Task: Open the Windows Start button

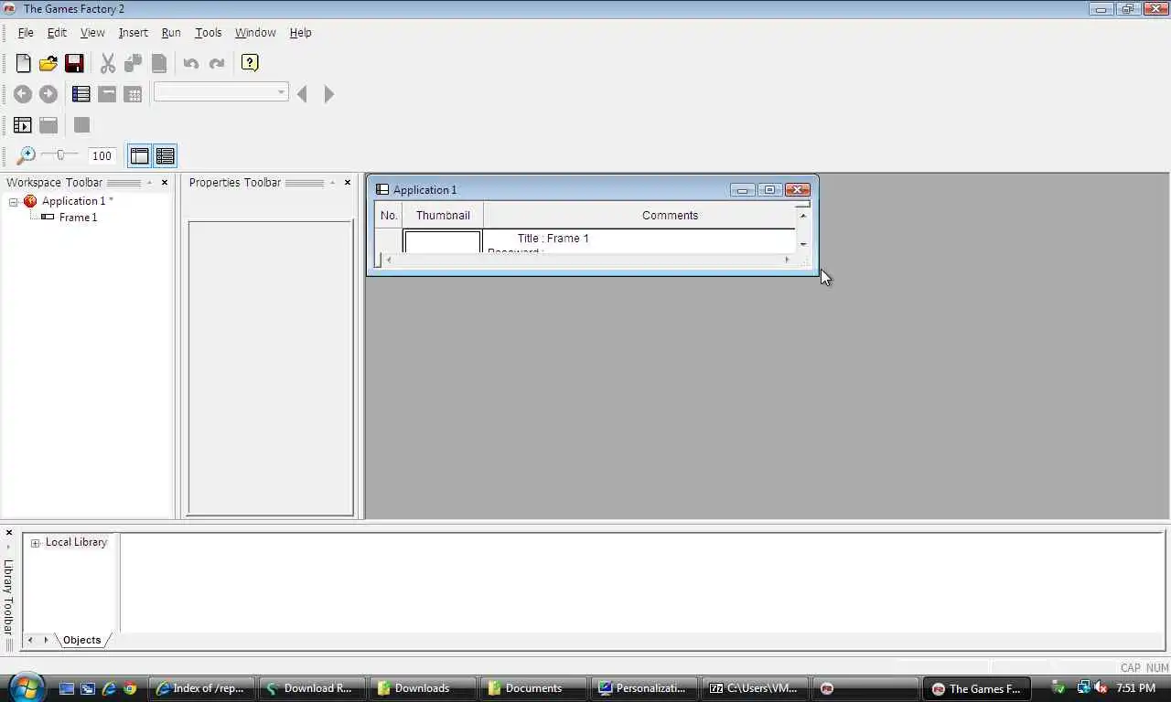Action: click(x=26, y=687)
